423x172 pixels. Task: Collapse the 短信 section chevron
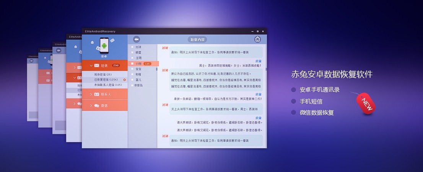(91, 66)
